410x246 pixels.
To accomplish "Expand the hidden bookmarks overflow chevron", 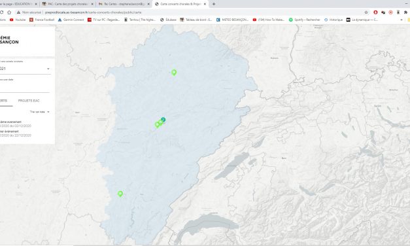I will [x=401, y=20].
